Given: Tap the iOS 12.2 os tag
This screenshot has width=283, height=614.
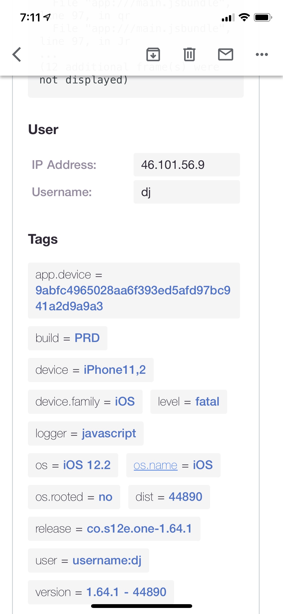Looking at the screenshot, I should (x=87, y=465).
